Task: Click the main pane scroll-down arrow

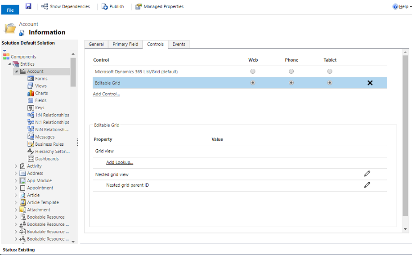Action: [x=405, y=229]
